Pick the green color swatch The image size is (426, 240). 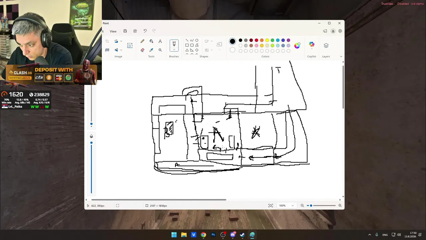(273, 40)
